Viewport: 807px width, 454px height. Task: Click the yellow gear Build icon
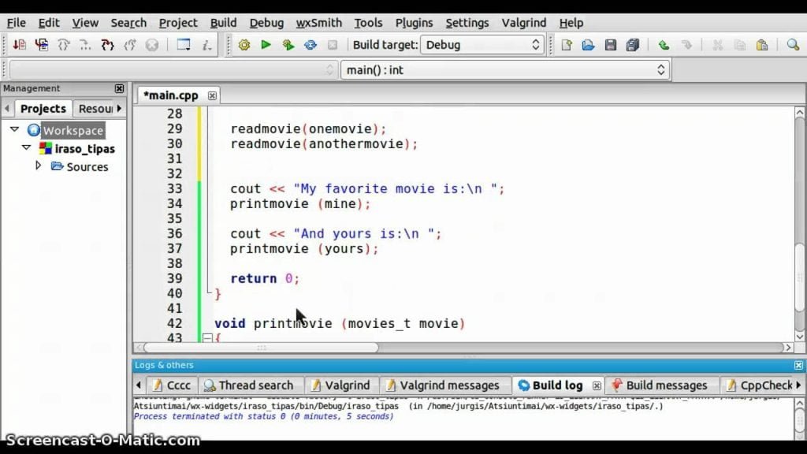(244, 45)
